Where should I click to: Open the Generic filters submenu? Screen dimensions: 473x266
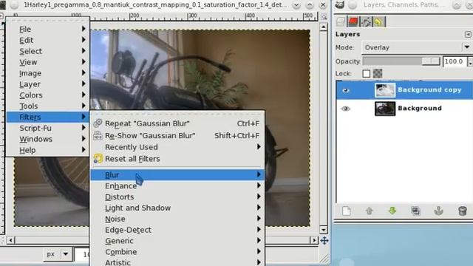point(177,241)
